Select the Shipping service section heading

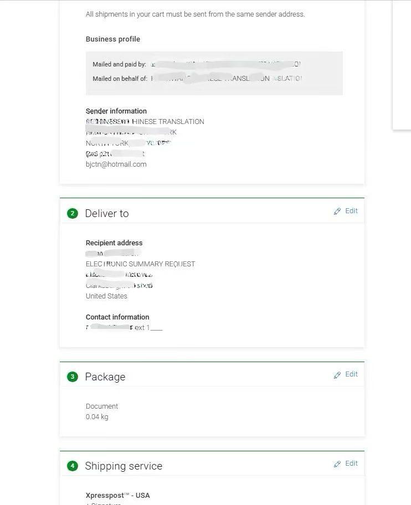click(x=124, y=466)
